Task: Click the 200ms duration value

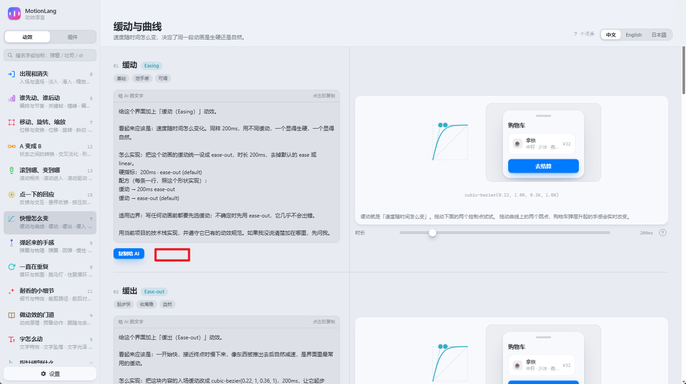Action: (x=646, y=233)
